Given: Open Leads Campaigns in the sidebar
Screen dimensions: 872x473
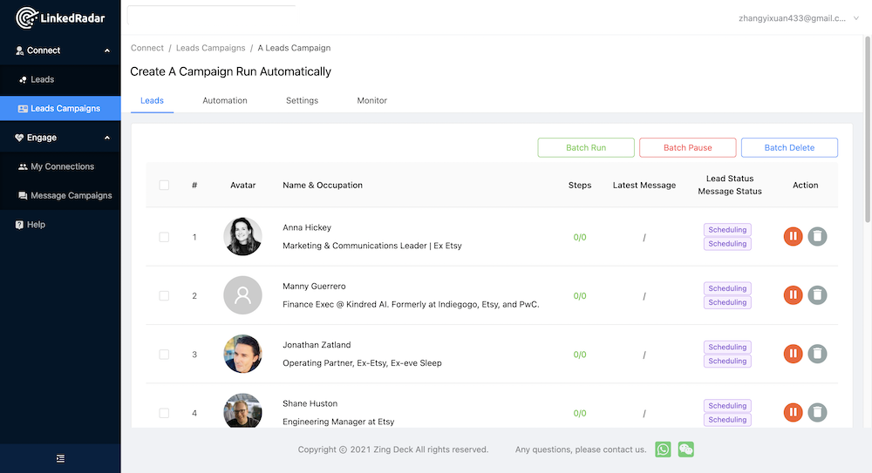Looking at the screenshot, I should (60, 108).
